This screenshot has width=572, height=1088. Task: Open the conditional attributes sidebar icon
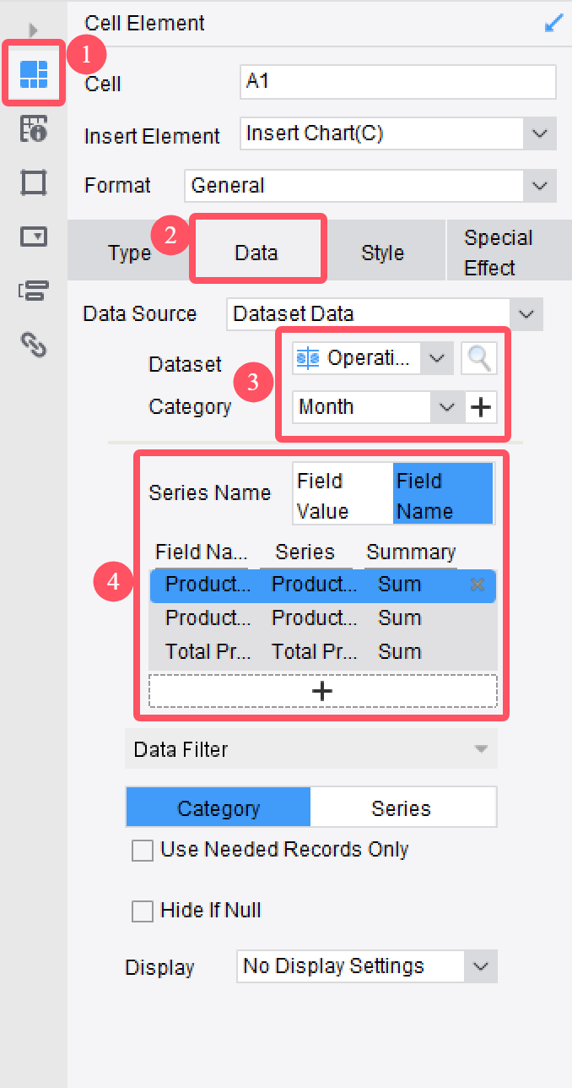click(x=34, y=291)
